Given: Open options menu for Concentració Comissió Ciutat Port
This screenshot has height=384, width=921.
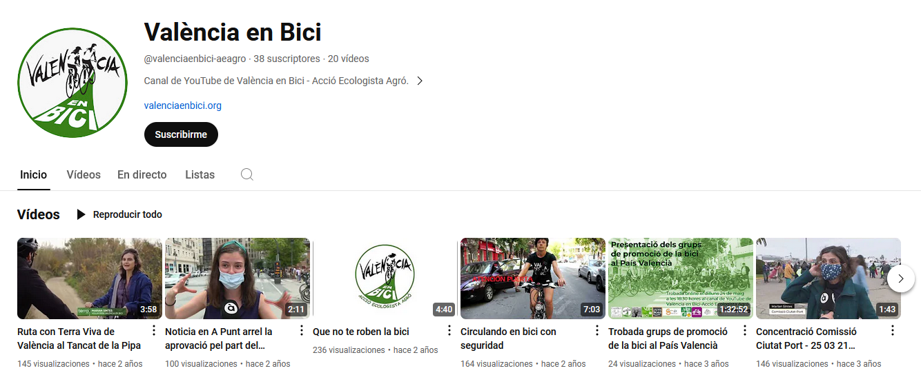Looking at the screenshot, I should click(892, 331).
